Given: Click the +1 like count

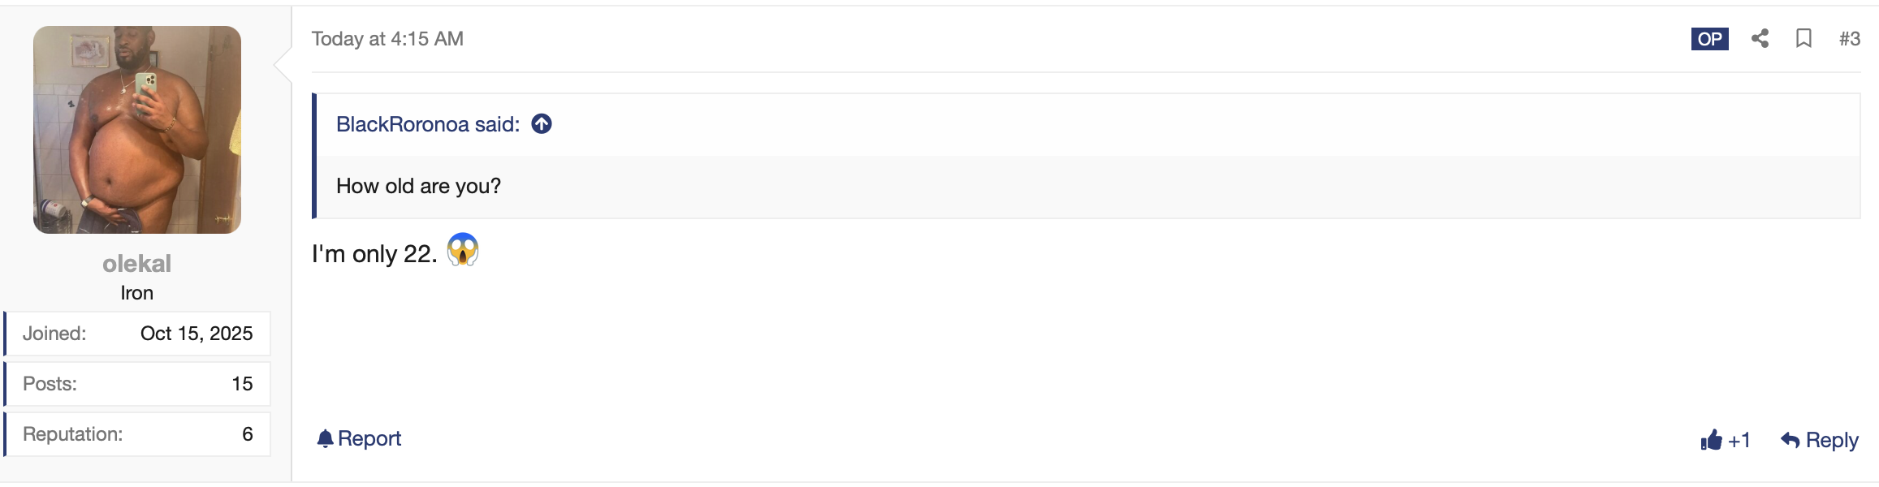Looking at the screenshot, I should [1739, 440].
